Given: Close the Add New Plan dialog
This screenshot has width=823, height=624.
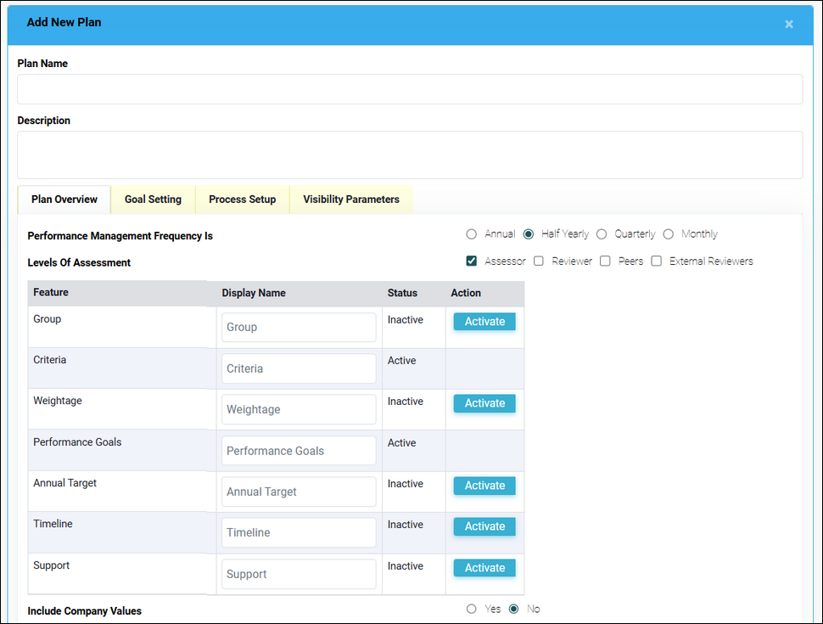Looking at the screenshot, I should [789, 25].
